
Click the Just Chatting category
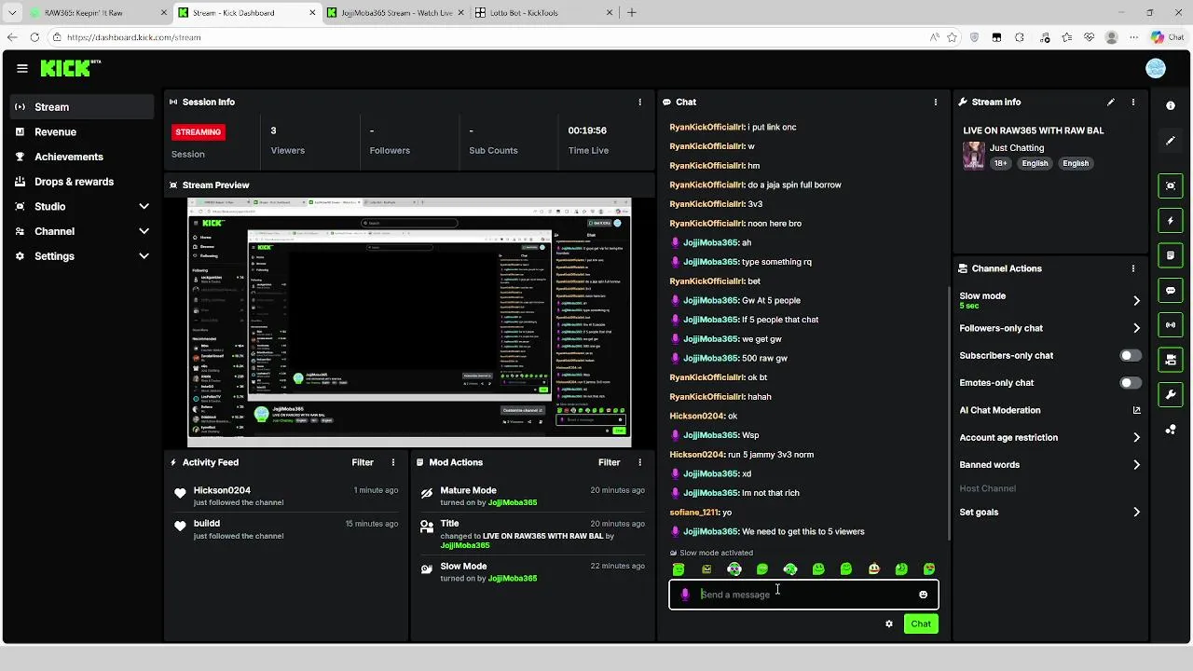coord(1017,148)
